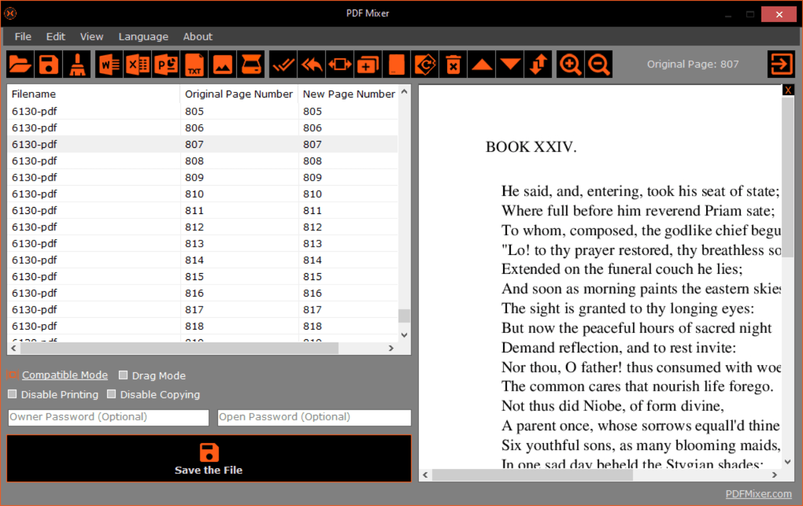Click the page list scroll-up arrow
This screenshot has height=506, width=803.
coord(404,92)
